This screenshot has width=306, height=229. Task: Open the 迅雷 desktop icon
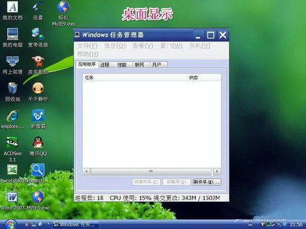point(38,10)
